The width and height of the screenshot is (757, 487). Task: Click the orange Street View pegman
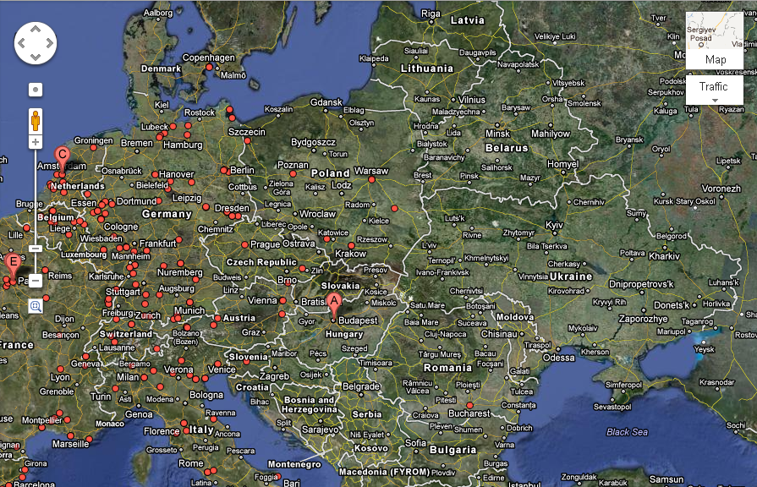tap(36, 120)
